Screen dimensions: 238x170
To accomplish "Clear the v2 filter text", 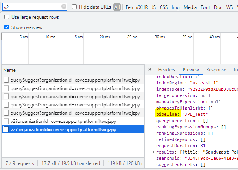I will click(x=64, y=7).
